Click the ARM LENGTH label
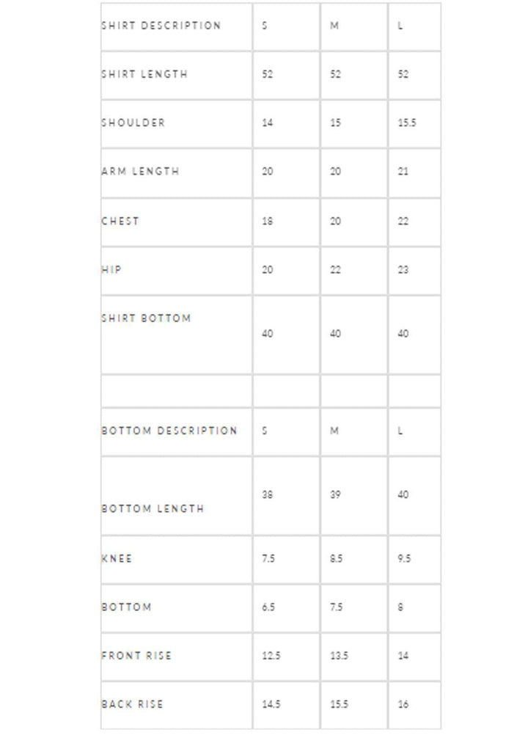The image size is (528, 735). [140, 172]
